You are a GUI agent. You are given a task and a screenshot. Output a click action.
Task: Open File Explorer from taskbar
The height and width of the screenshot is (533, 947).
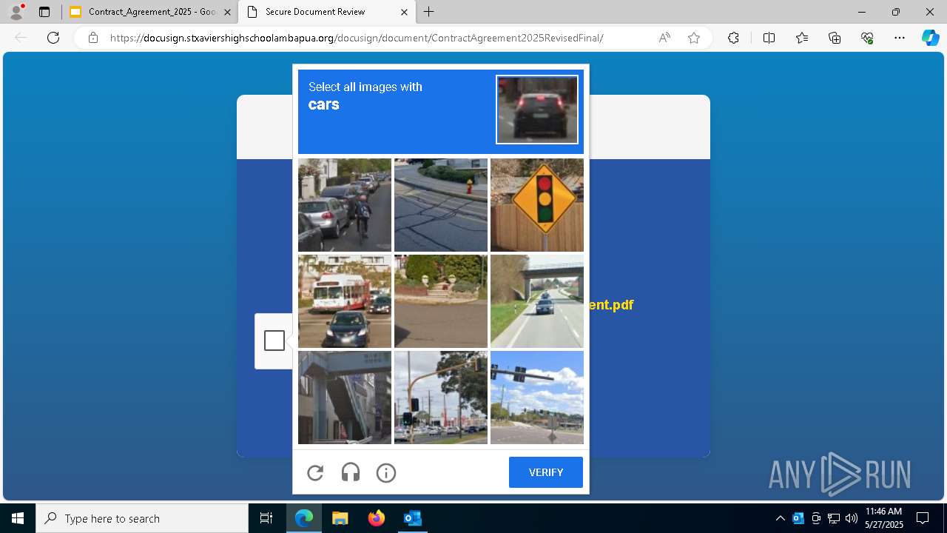(340, 518)
